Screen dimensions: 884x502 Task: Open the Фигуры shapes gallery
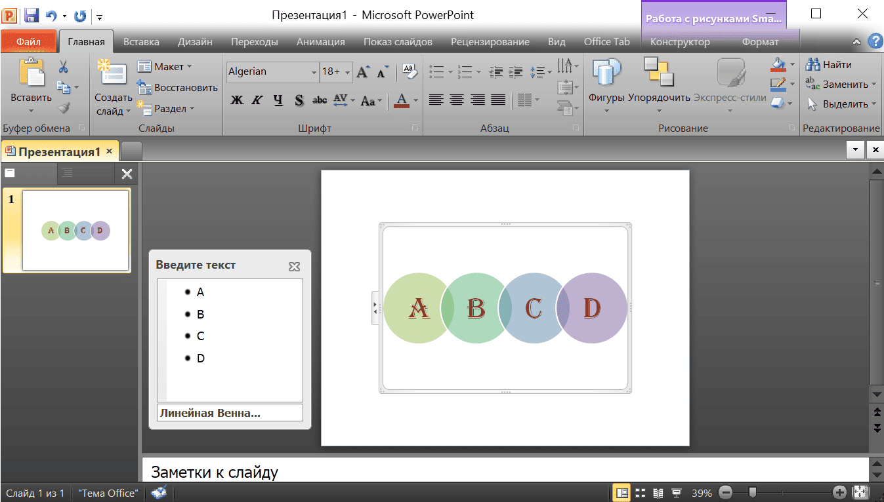(606, 85)
